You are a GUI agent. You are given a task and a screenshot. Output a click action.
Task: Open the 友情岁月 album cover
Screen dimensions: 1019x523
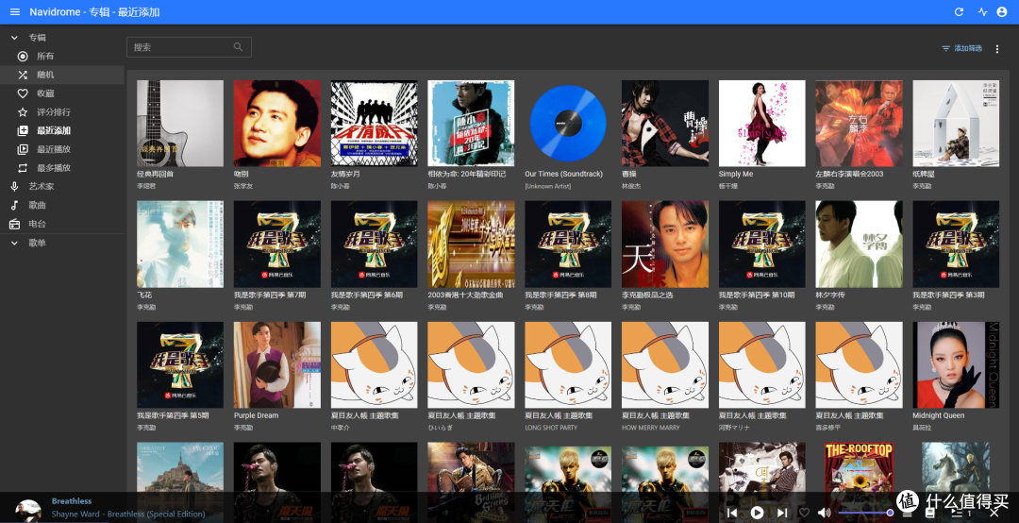[375, 124]
